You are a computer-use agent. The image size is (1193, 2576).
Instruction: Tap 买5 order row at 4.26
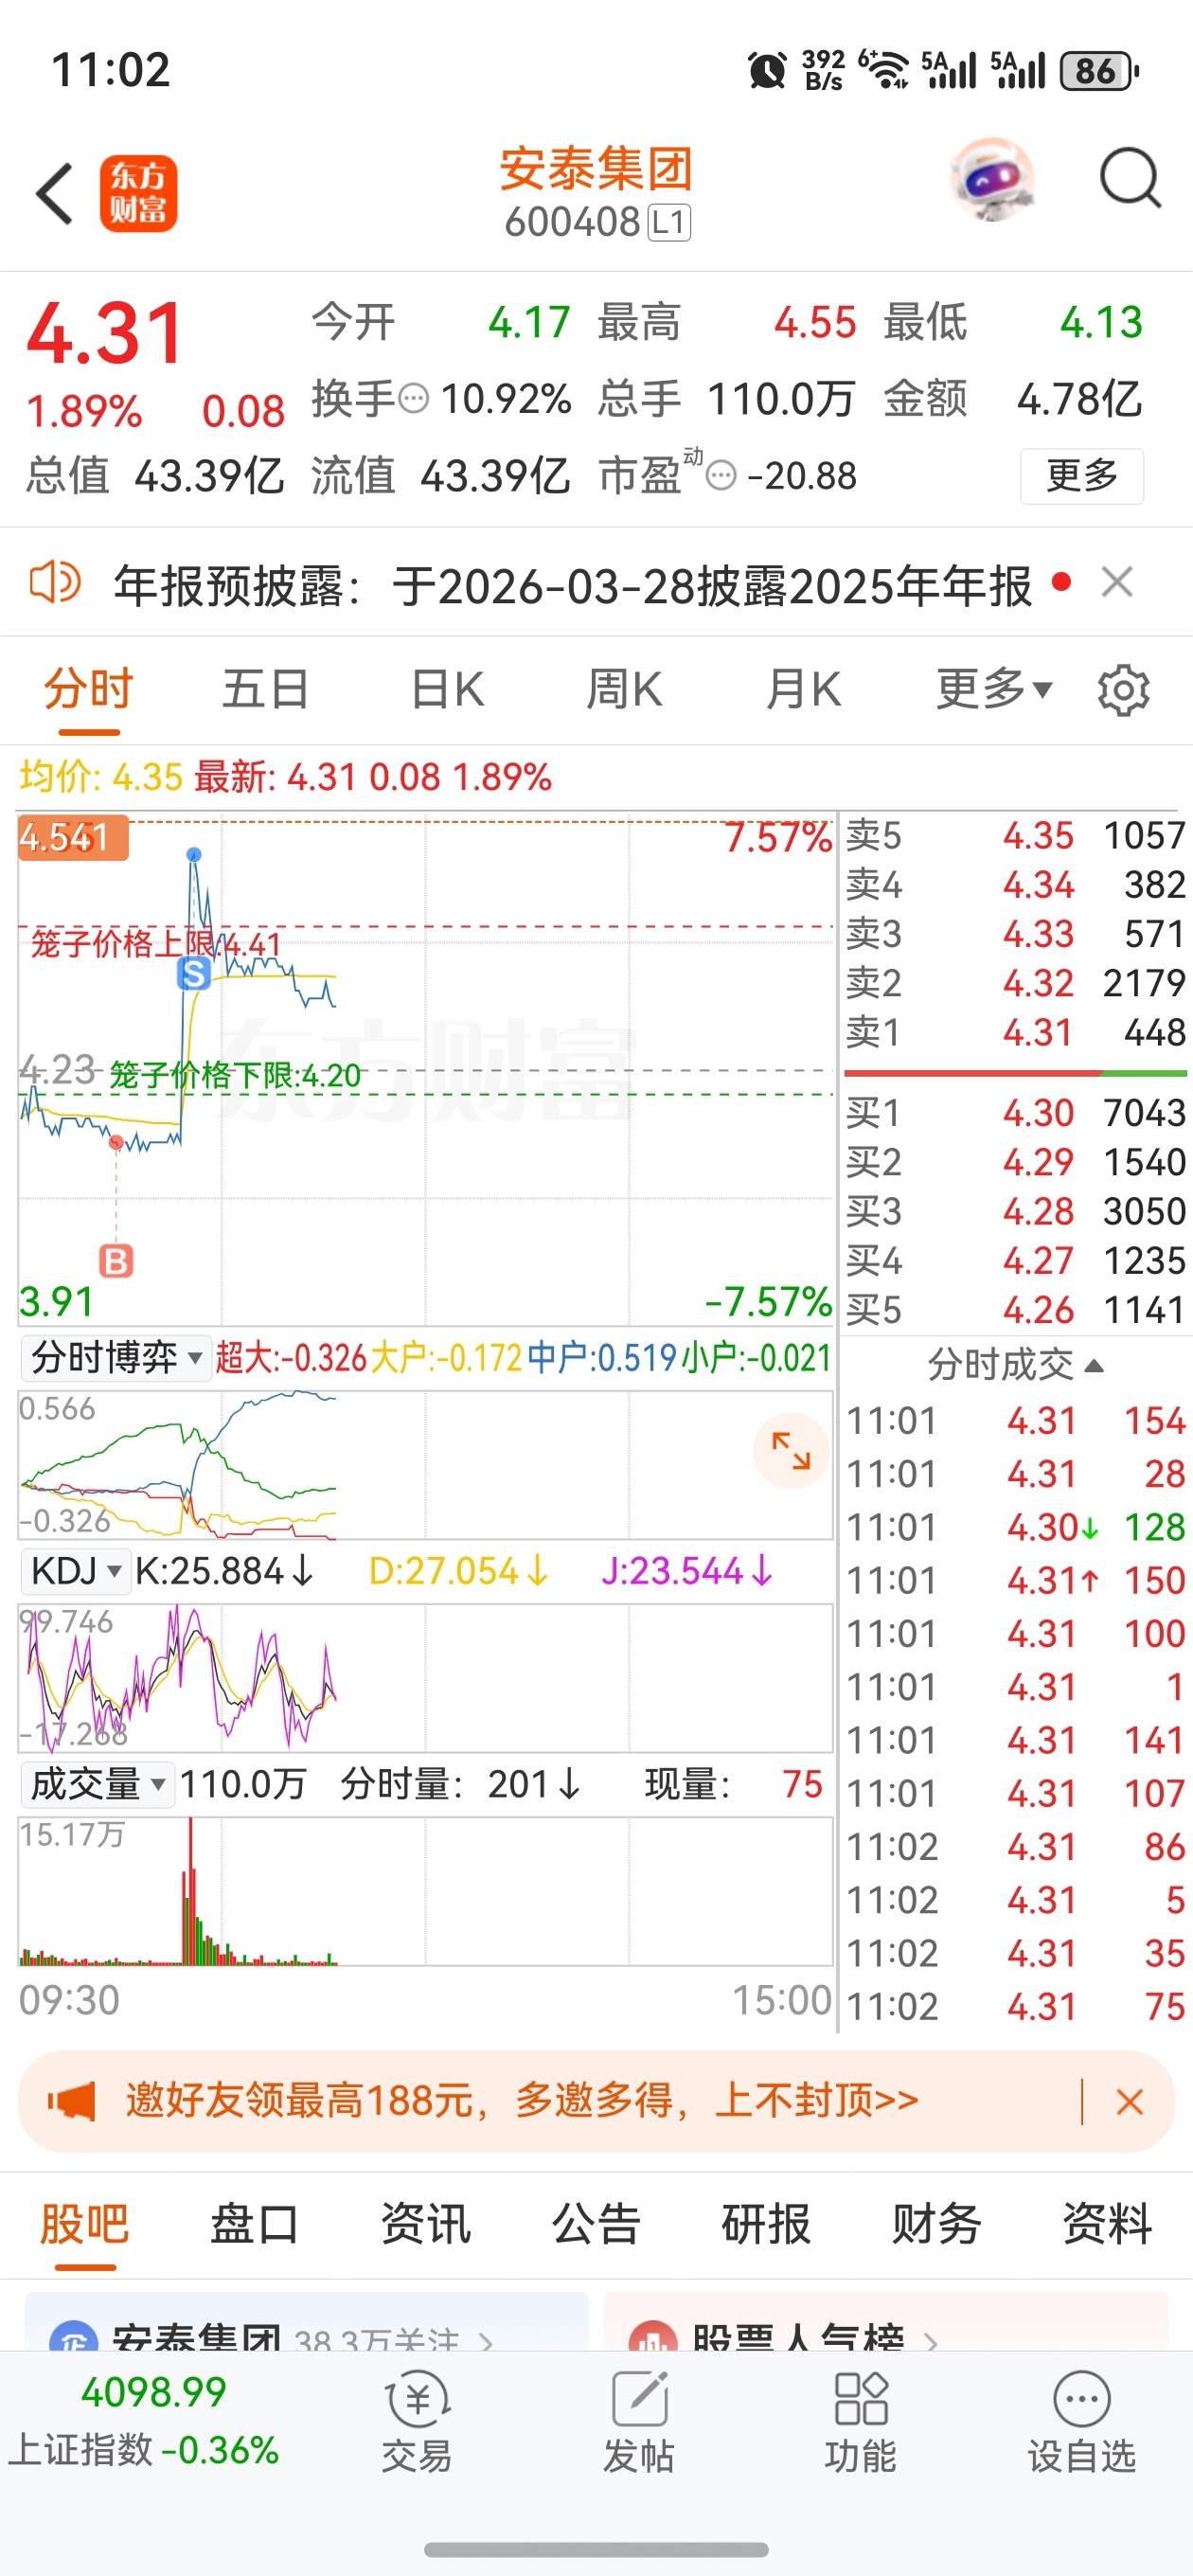click(1015, 1309)
